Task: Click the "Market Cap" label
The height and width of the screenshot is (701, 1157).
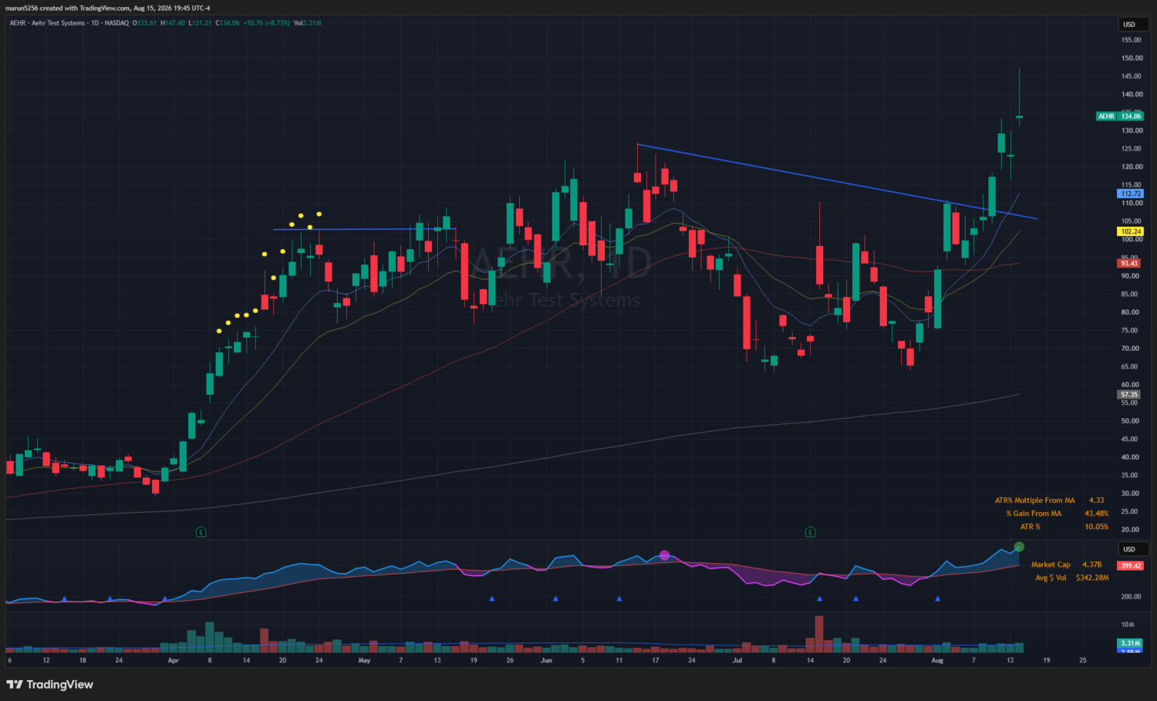Action: pos(1051,565)
